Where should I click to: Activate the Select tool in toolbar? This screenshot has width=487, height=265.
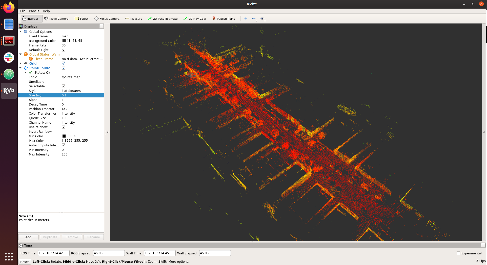82,19
